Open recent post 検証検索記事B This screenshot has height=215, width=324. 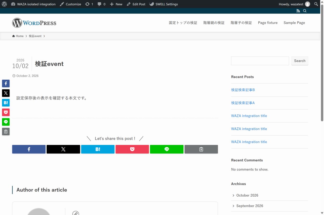[x=243, y=90]
